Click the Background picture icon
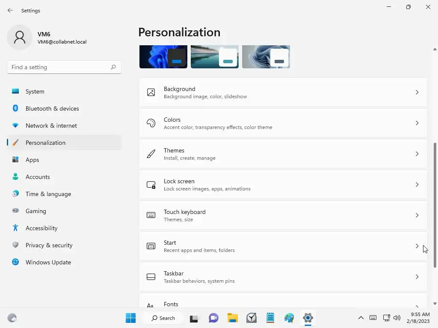Image resolution: width=438 pixels, height=328 pixels. (x=151, y=92)
